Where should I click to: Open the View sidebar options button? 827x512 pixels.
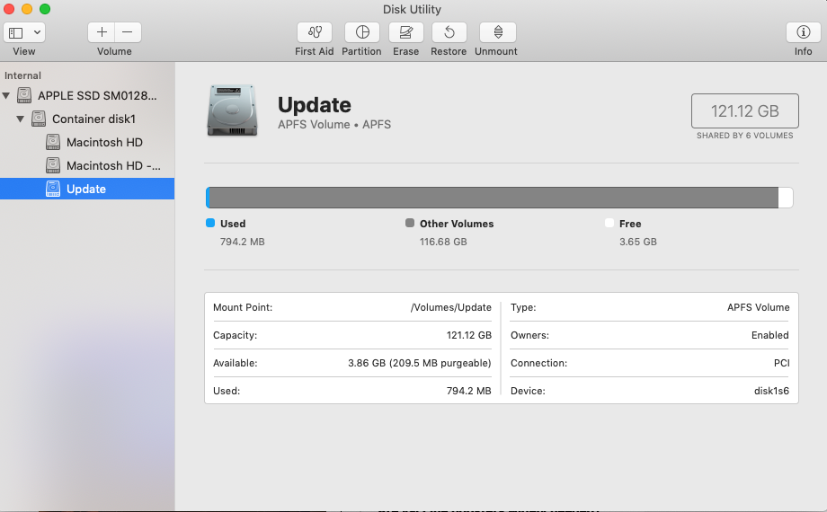16,32
